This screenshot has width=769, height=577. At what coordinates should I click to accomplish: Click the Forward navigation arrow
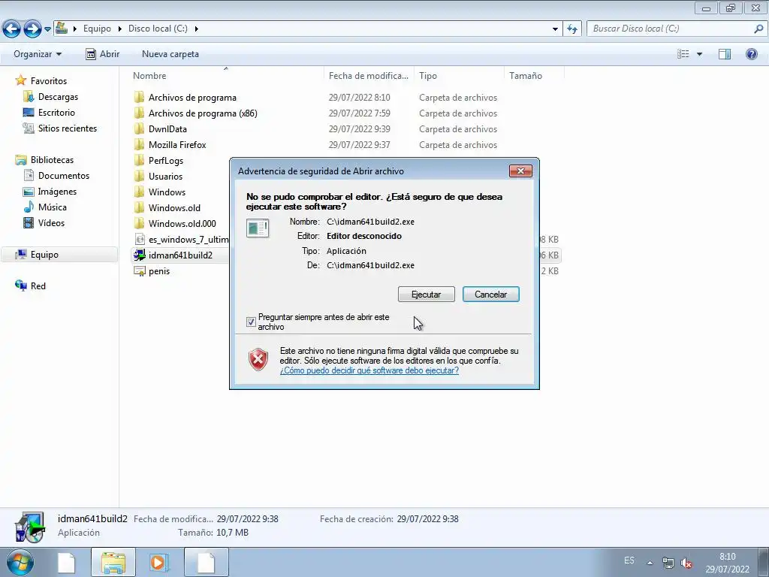coord(32,29)
